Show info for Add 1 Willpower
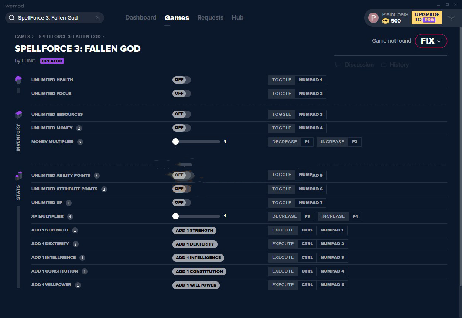The height and width of the screenshot is (318, 462). 78,285
